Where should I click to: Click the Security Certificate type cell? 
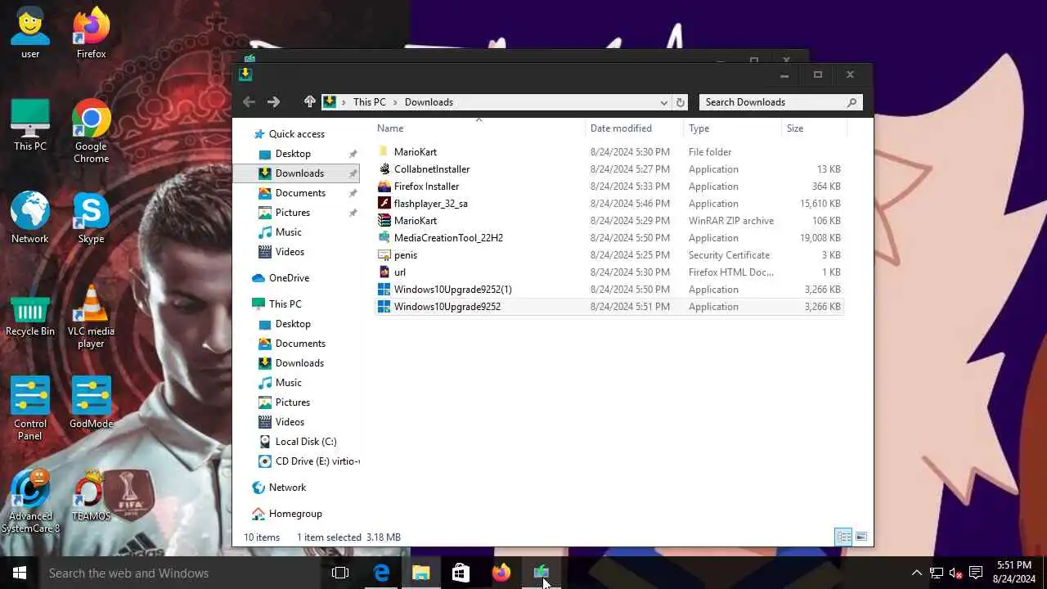[x=729, y=255]
